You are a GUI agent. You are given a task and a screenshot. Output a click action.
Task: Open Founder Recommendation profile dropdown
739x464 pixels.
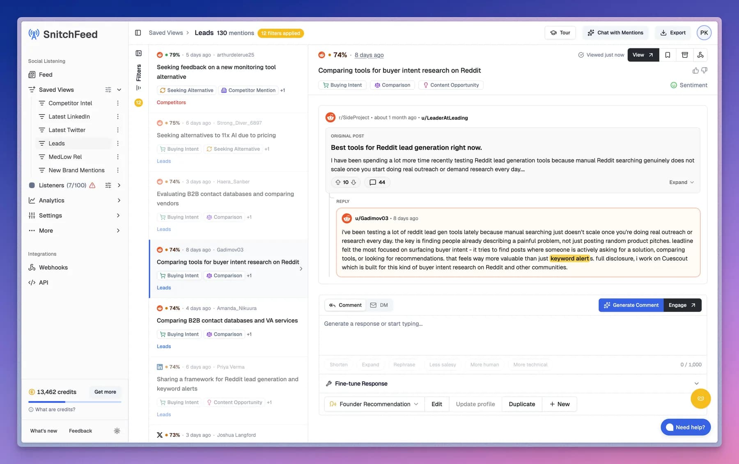click(x=374, y=404)
